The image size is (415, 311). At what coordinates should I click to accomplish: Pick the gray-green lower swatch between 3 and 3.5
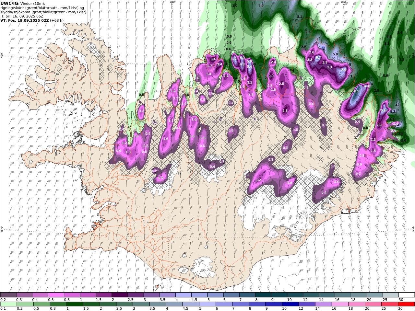click(x=141, y=304)
